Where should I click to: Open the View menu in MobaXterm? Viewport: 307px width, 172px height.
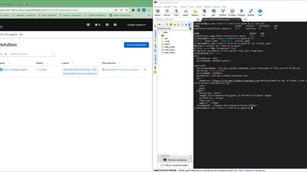[x=175, y=7]
